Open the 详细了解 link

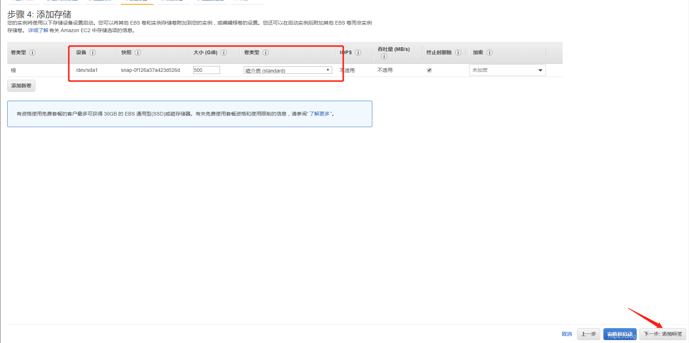pyautogui.click(x=38, y=30)
